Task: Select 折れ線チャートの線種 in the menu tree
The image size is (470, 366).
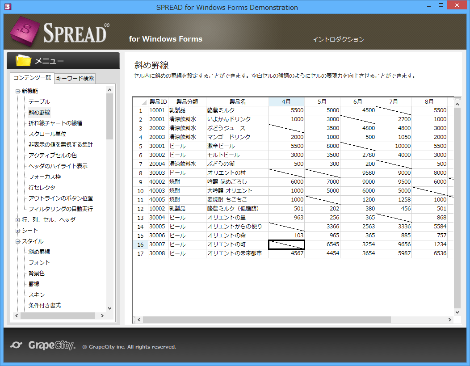Action: coord(49,123)
